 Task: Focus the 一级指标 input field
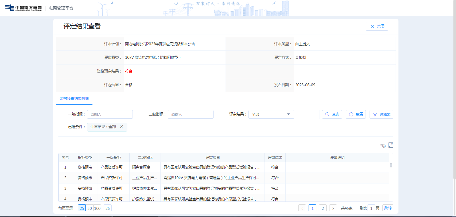[110, 114]
